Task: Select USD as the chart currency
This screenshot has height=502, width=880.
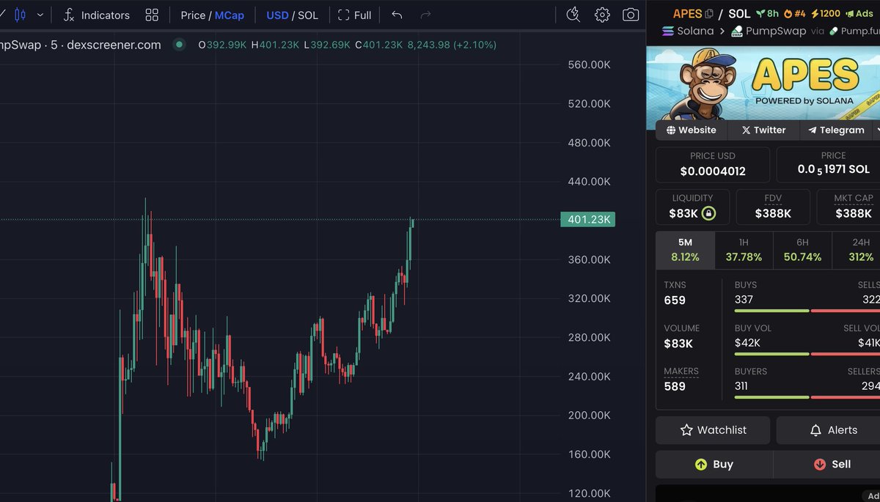Action: pyautogui.click(x=277, y=15)
